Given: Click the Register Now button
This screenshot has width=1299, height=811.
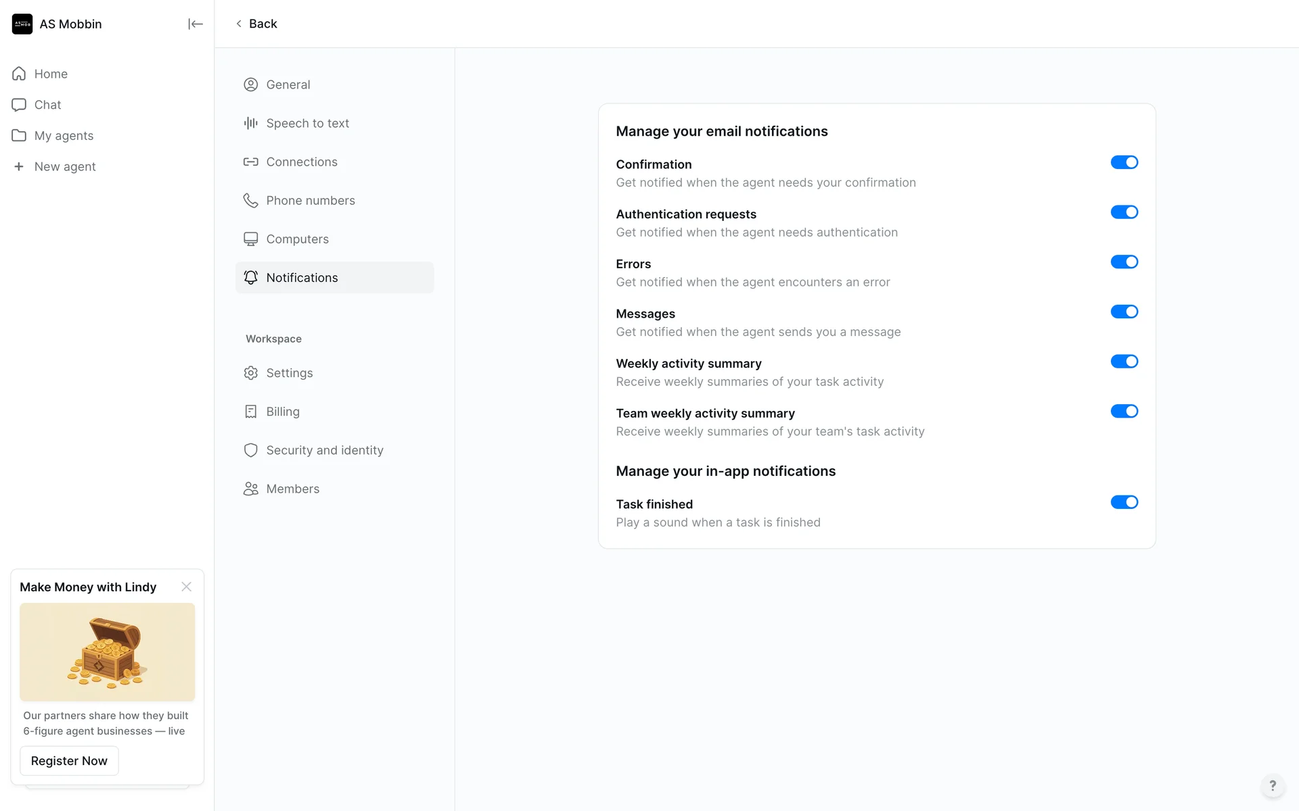Looking at the screenshot, I should (69, 761).
